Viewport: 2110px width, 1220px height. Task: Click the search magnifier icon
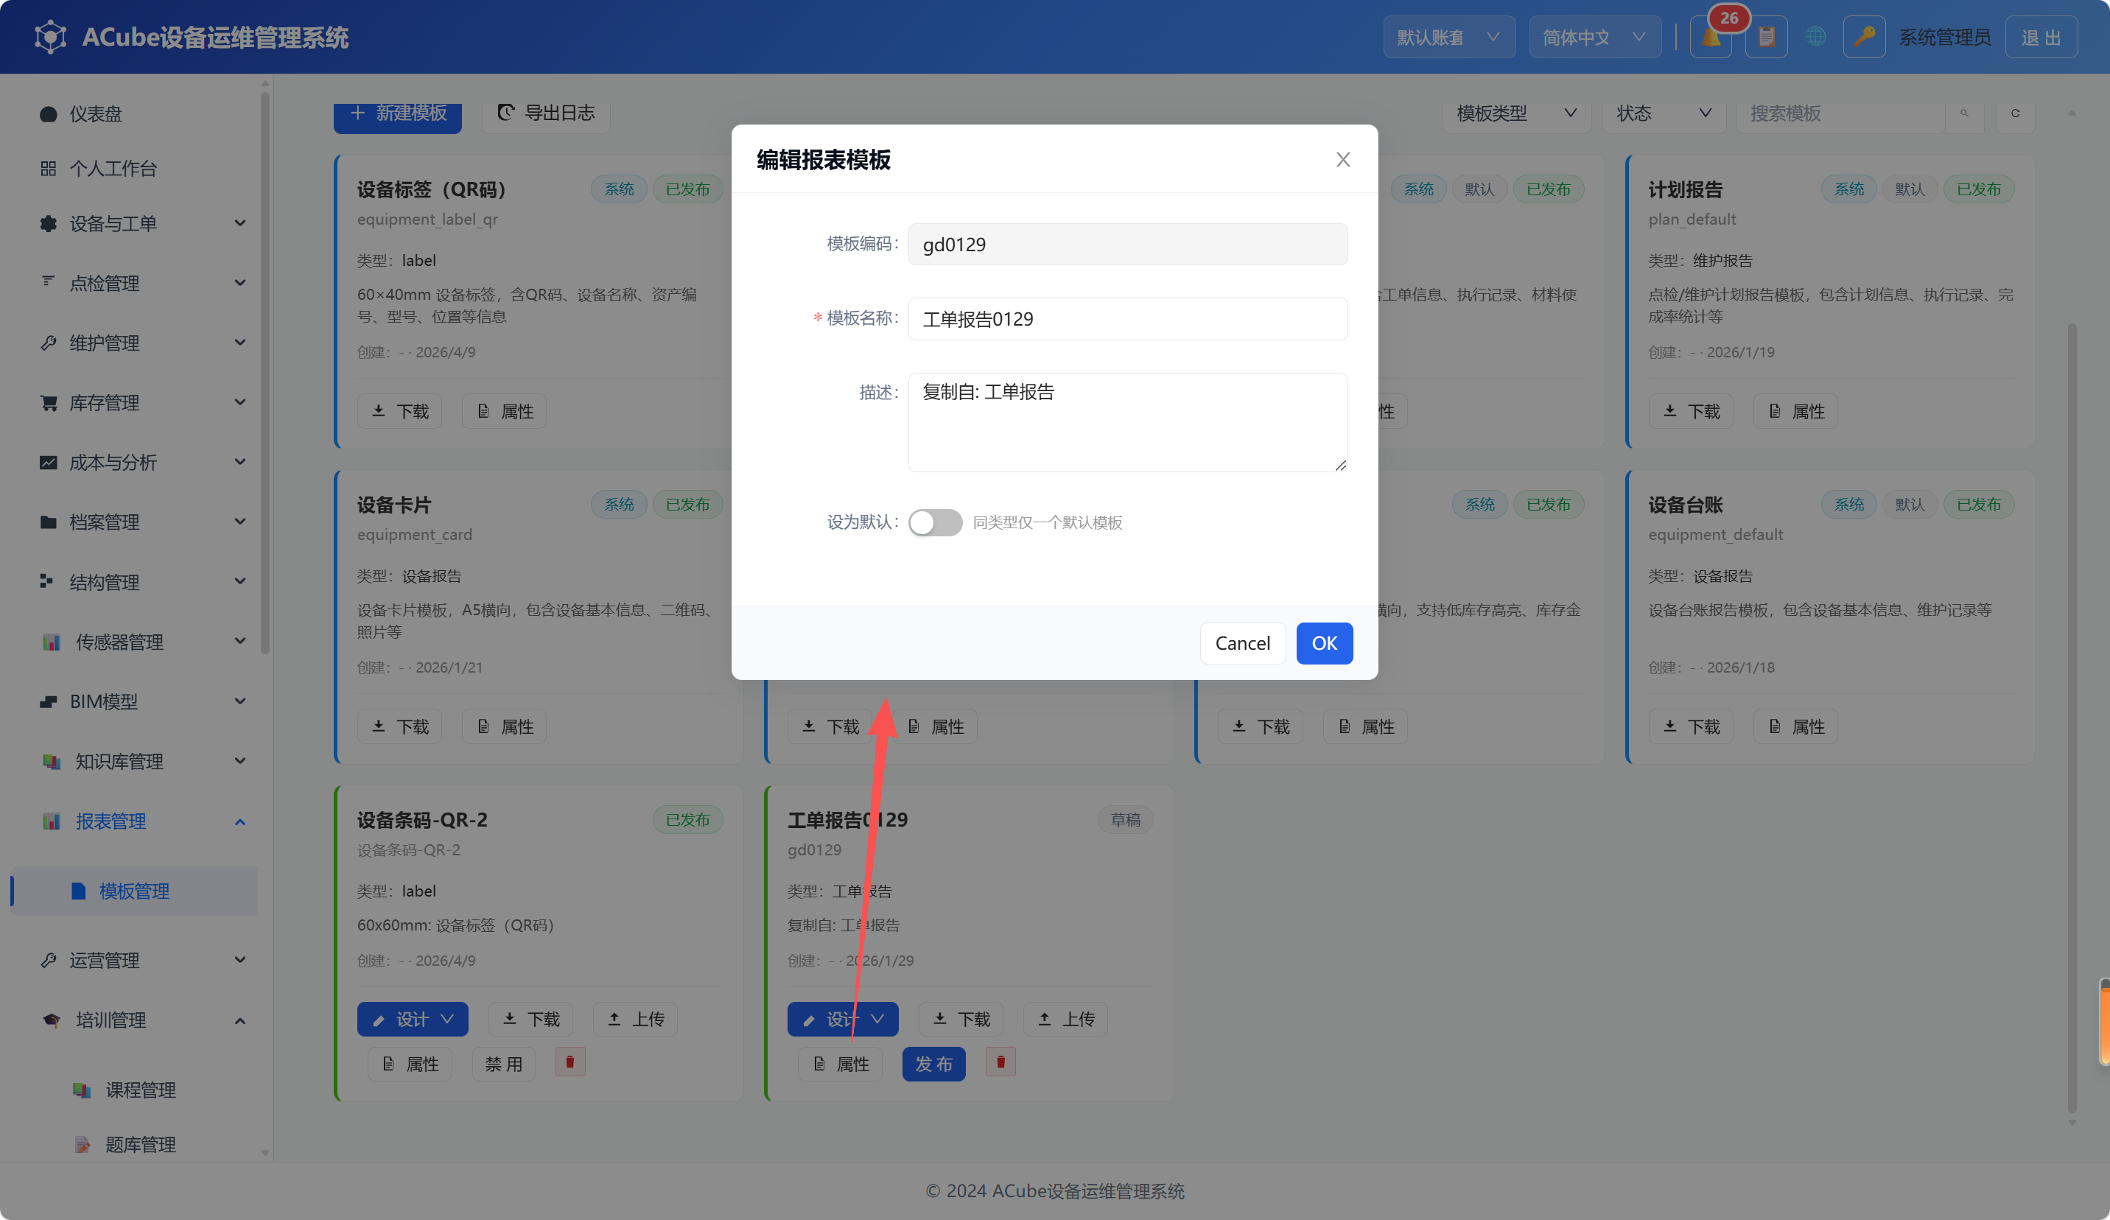[1964, 113]
